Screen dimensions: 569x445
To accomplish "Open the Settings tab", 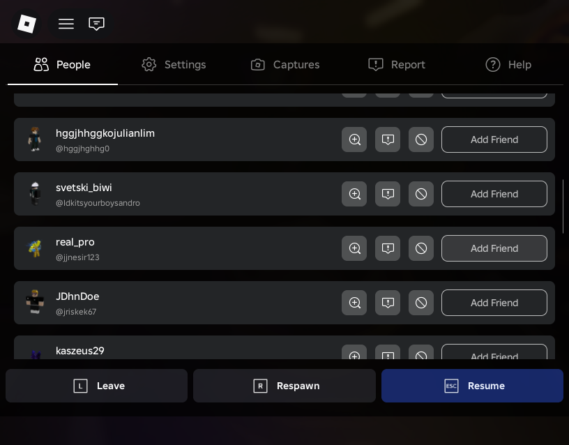I will [174, 65].
